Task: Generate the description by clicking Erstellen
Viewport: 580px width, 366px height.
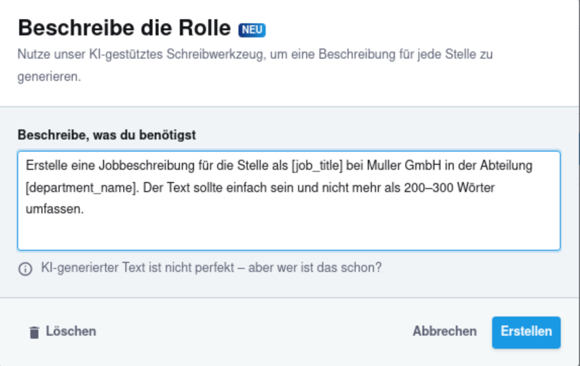Action: [x=527, y=331]
